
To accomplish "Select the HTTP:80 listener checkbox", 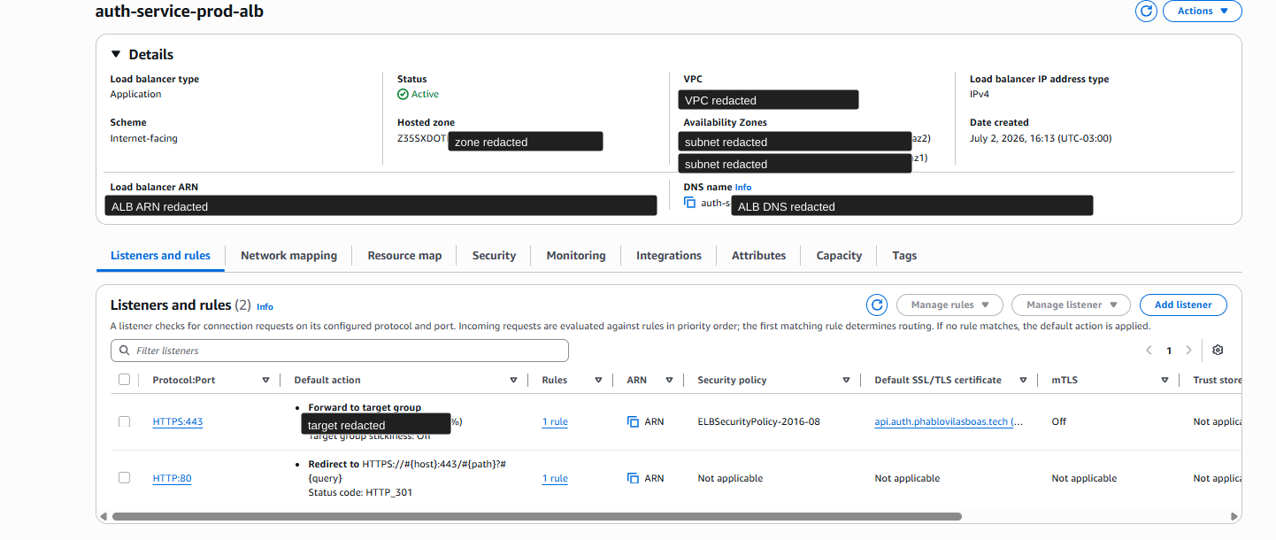I will [x=124, y=477].
